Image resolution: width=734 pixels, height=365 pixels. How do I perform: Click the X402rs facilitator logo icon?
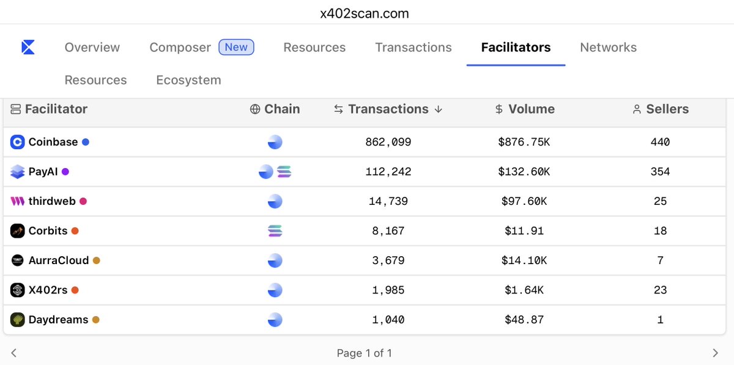[17, 290]
